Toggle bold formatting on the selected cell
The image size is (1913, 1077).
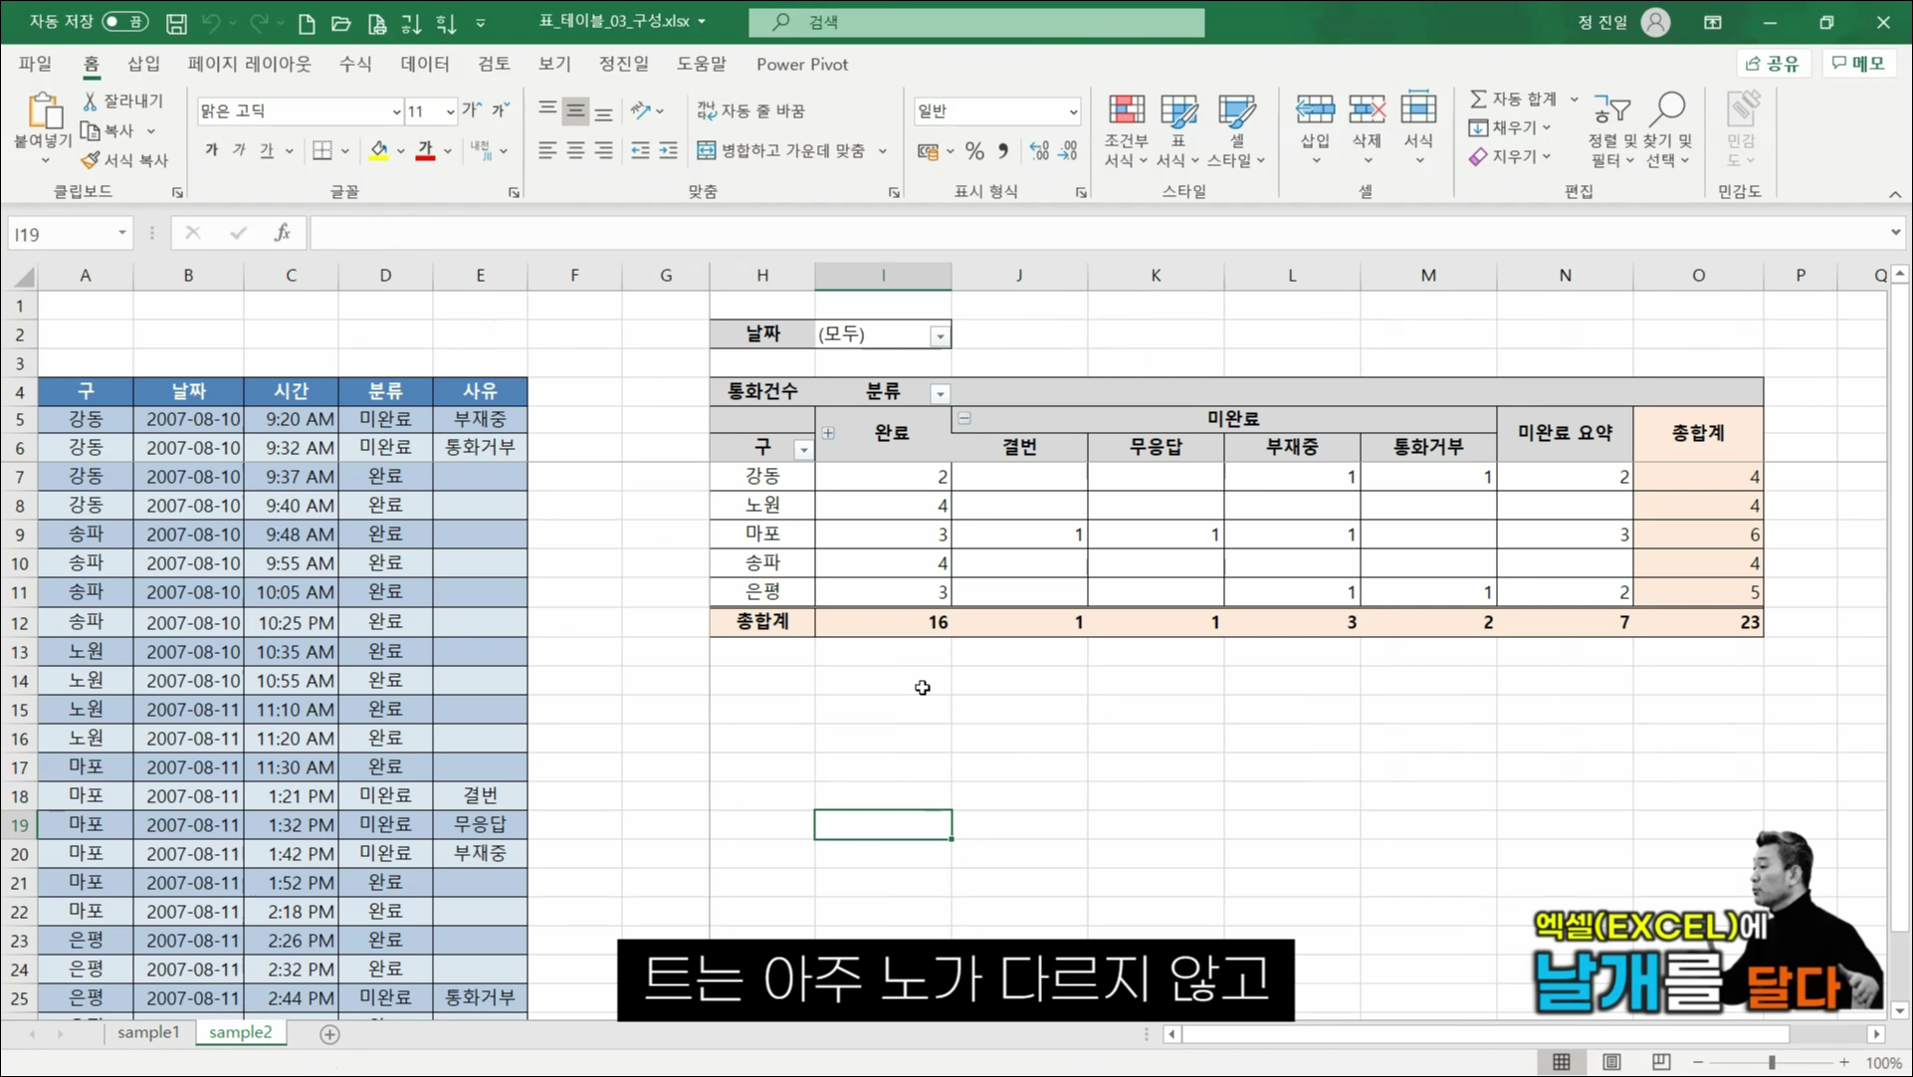pyautogui.click(x=209, y=150)
